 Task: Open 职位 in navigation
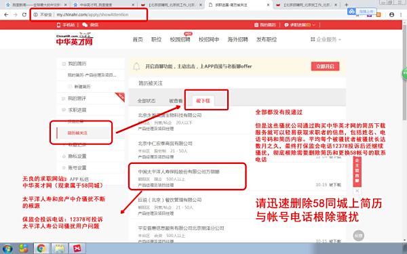(x=156, y=40)
